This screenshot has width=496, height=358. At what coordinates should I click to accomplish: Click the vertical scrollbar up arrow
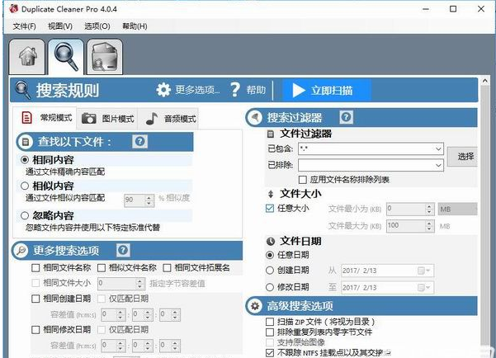485,82
